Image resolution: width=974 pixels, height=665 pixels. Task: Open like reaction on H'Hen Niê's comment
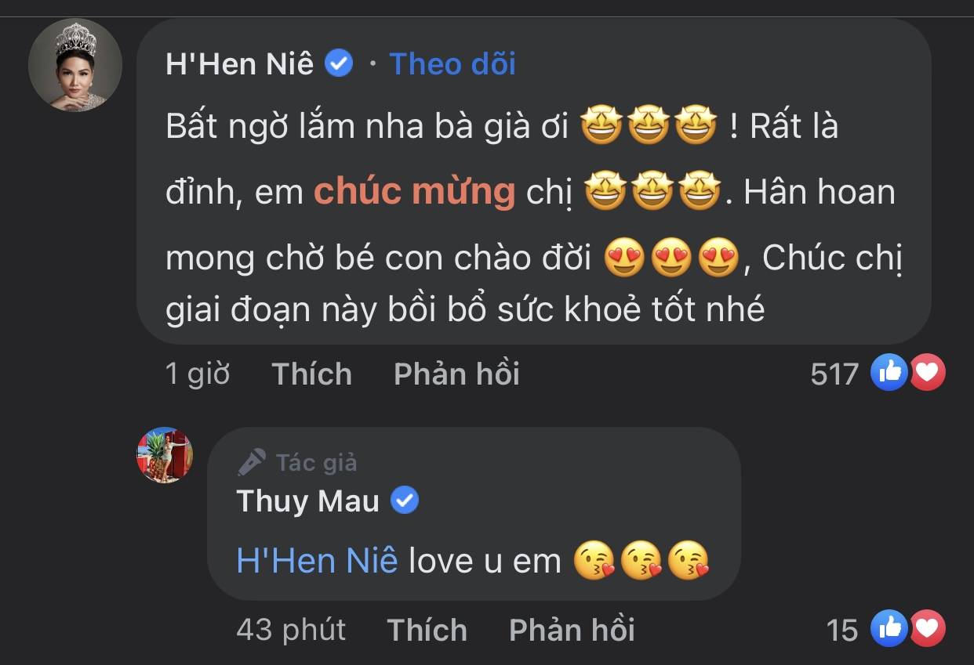[889, 373]
